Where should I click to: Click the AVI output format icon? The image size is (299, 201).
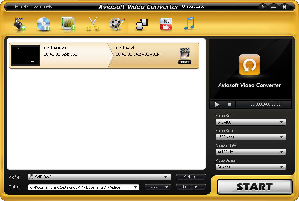click(x=184, y=55)
